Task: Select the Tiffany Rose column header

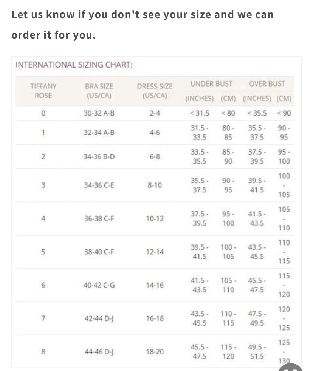Action: pos(43,91)
